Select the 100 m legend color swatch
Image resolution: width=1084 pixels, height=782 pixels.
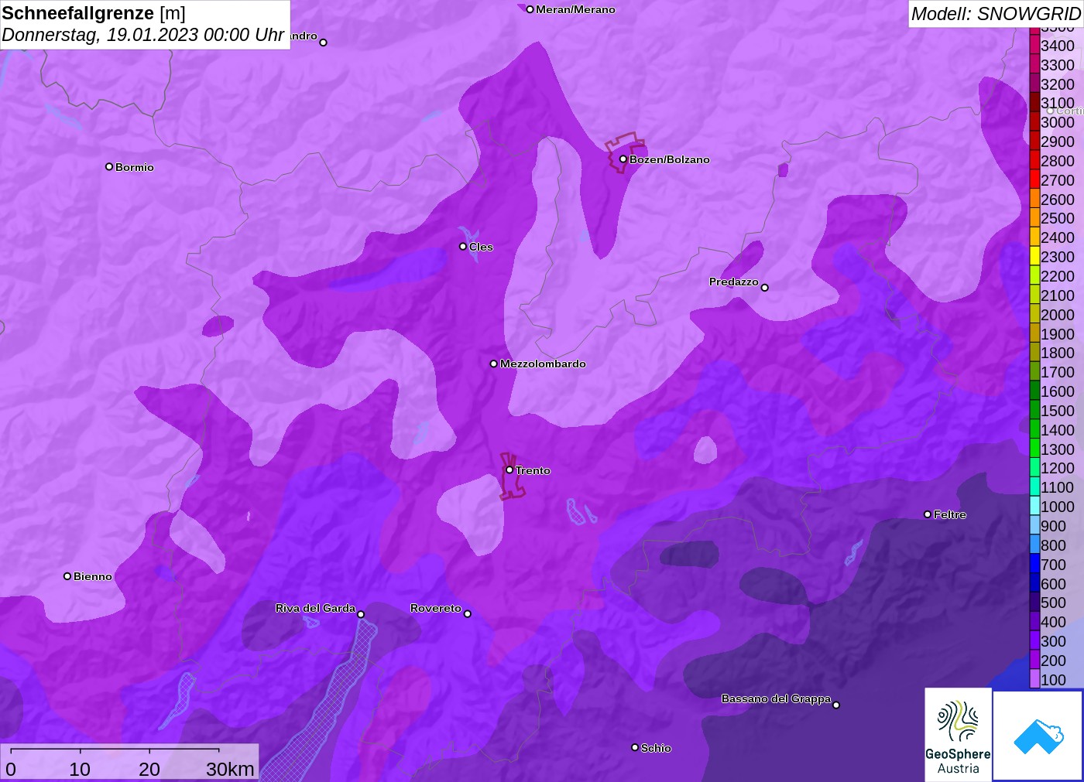click(1034, 679)
